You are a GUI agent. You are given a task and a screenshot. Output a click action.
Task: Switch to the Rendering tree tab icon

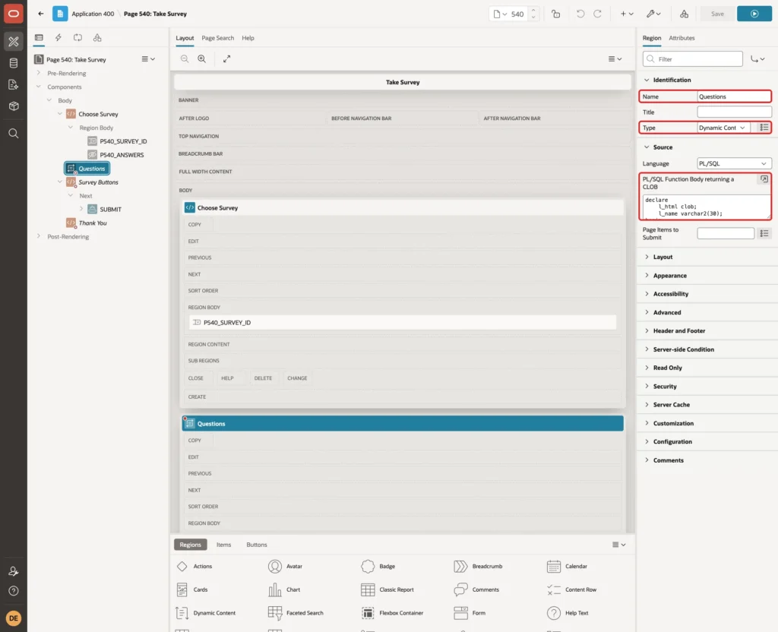coord(39,37)
